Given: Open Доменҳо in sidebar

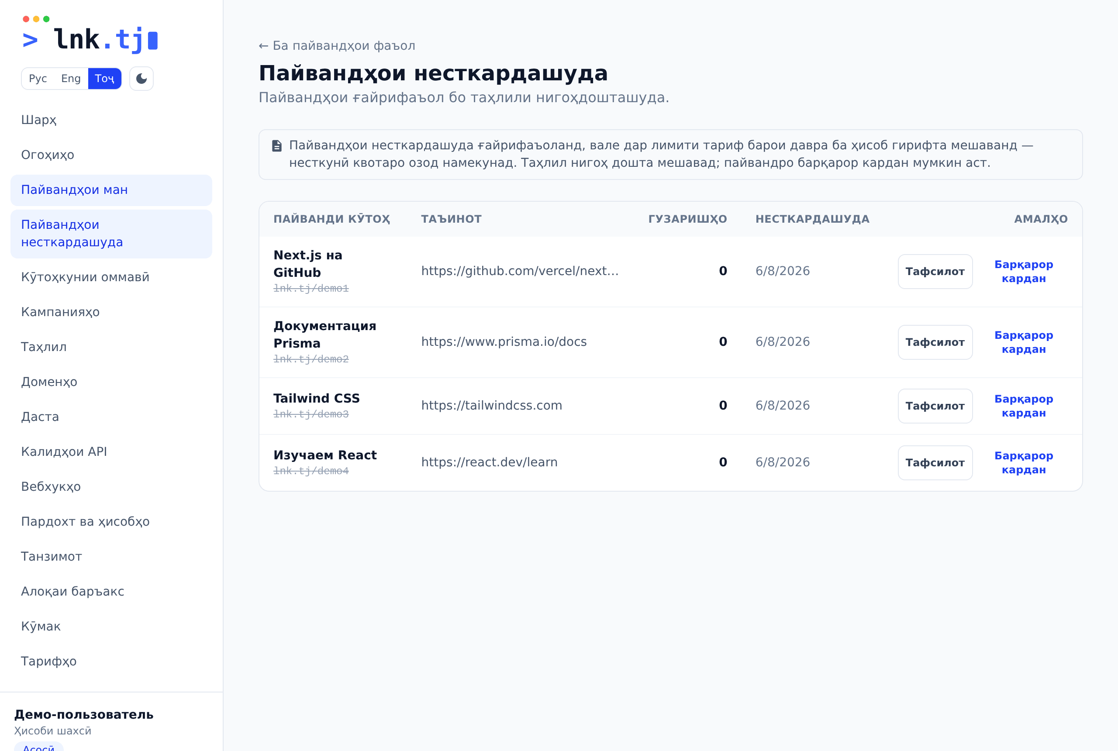Looking at the screenshot, I should (111, 382).
